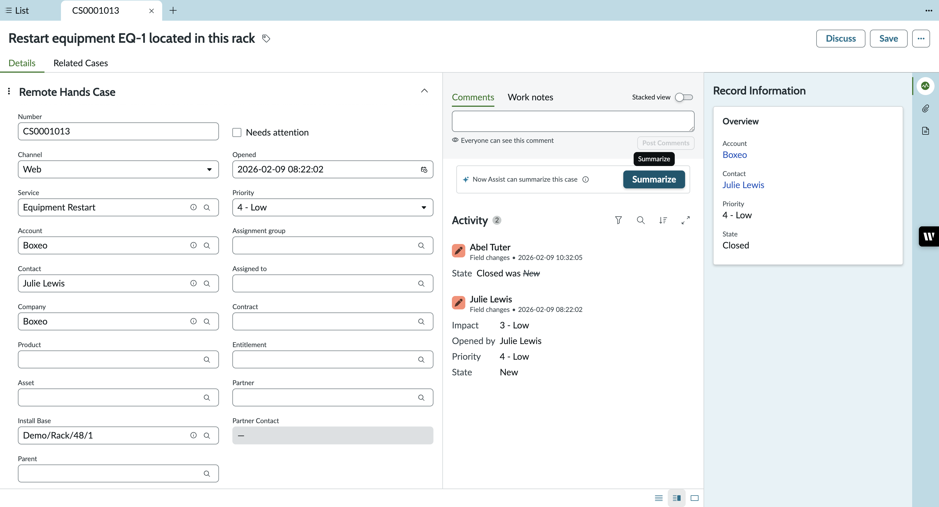Open the Partner lookup search
939x507 pixels.
tap(421, 397)
